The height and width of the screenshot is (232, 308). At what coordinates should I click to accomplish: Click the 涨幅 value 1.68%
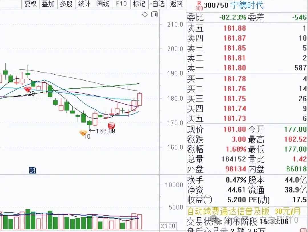(x=236, y=149)
